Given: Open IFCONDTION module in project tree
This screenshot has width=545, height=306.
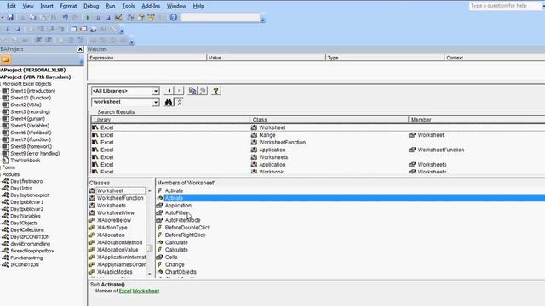Looking at the screenshot, I should tap(25, 264).
